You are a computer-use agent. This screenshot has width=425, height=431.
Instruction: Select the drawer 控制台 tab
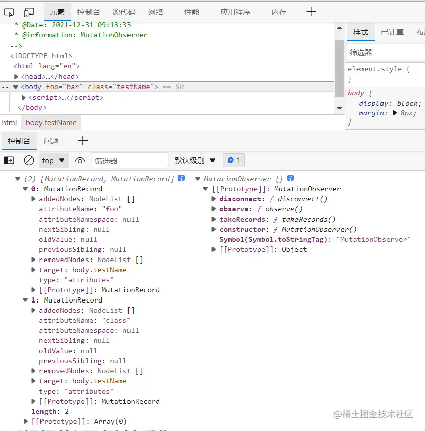(19, 141)
